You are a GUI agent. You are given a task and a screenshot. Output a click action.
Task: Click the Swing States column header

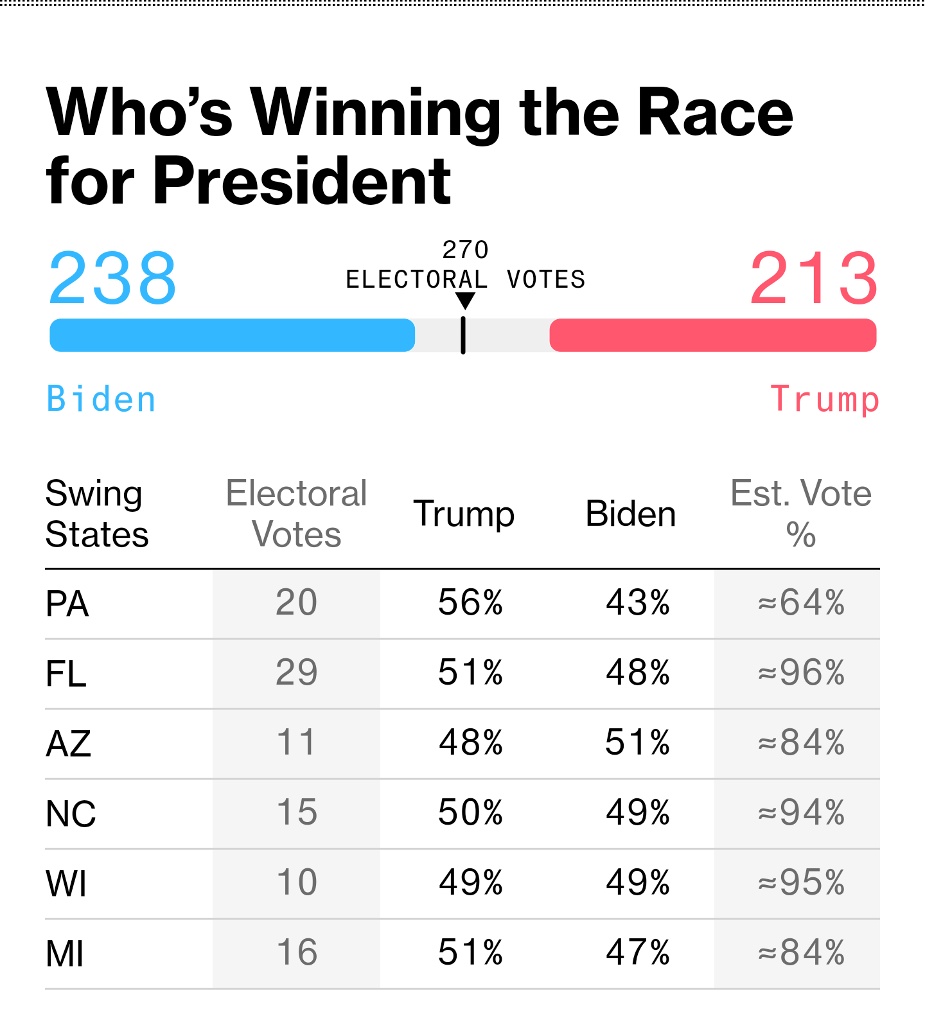pos(97,514)
